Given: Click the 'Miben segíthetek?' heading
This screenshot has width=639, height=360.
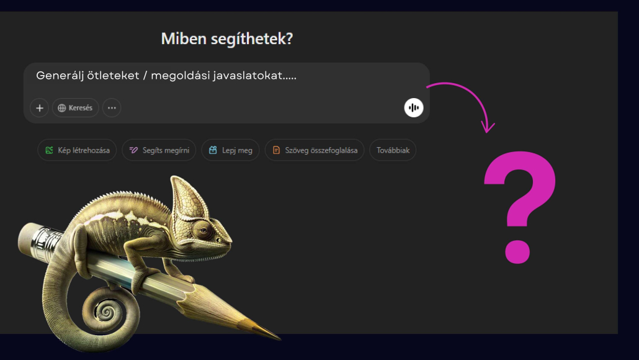Looking at the screenshot, I should tap(226, 39).
